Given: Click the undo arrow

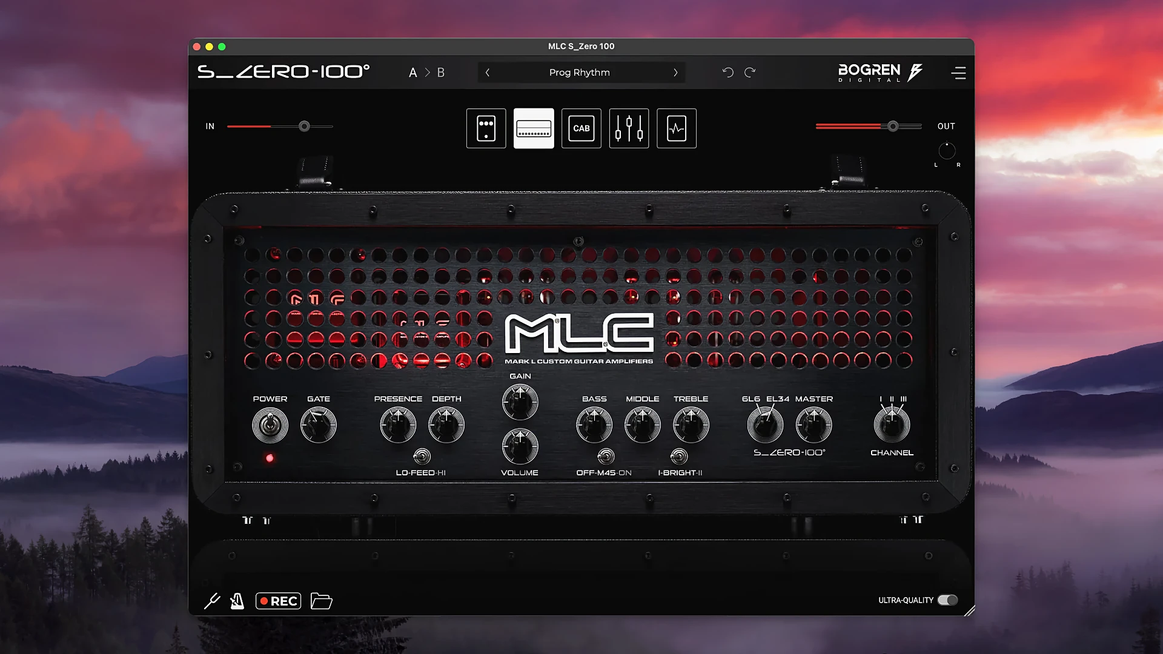Looking at the screenshot, I should 728,71.
